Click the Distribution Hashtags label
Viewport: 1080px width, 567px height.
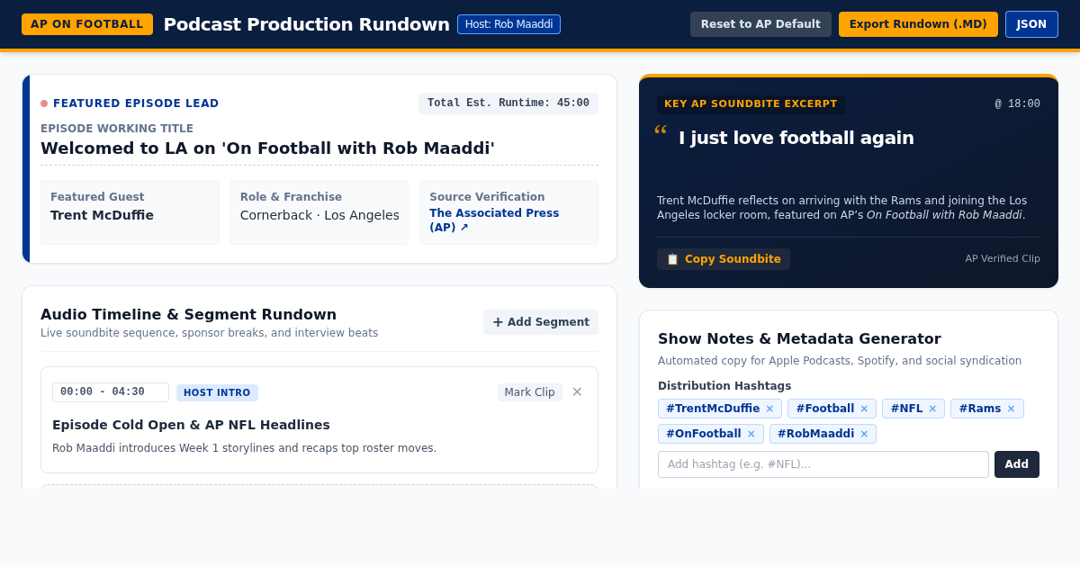724,386
